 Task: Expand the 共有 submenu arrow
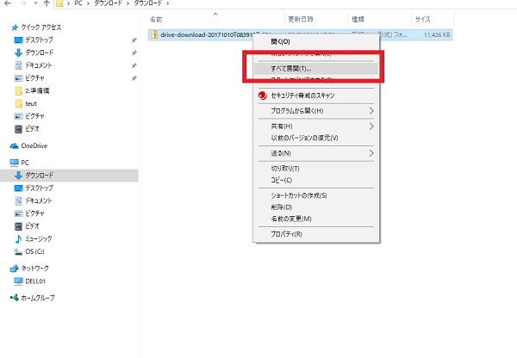pos(372,127)
